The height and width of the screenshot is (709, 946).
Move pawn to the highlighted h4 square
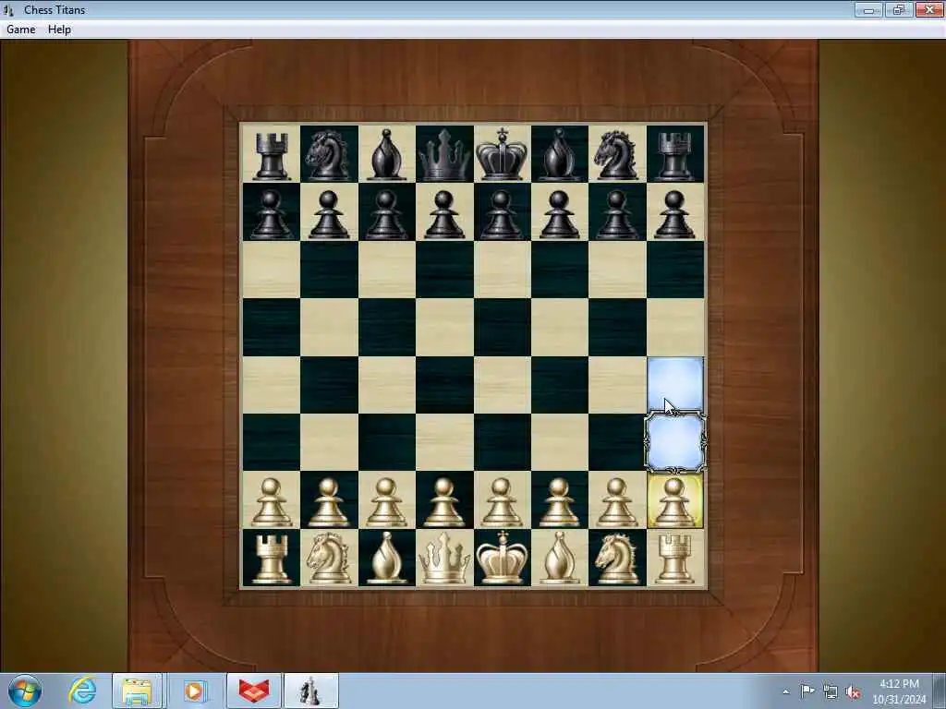click(x=675, y=385)
